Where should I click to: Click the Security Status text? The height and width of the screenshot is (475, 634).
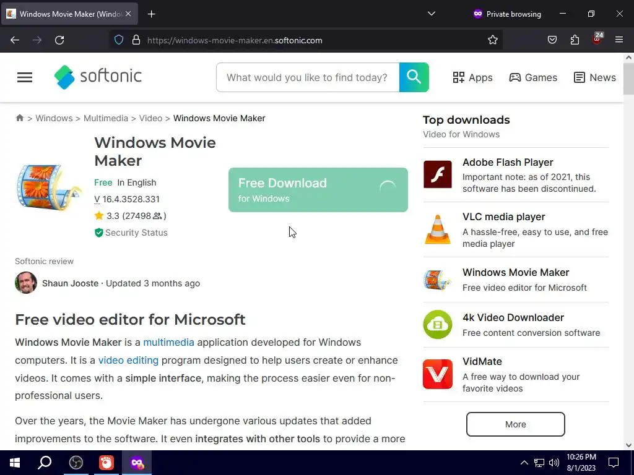pyautogui.click(x=136, y=233)
